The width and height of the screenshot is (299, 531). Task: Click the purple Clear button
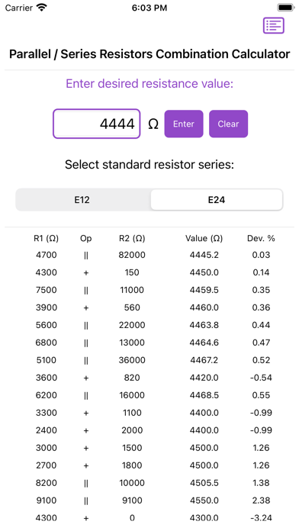coord(228,124)
